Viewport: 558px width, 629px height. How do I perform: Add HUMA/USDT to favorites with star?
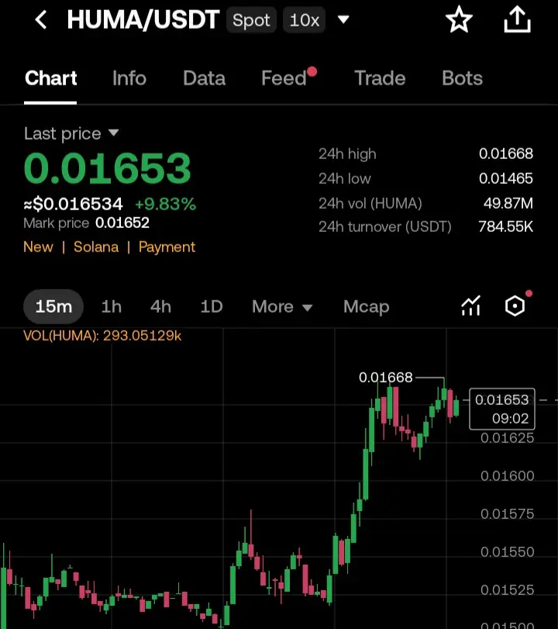pos(459,19)
